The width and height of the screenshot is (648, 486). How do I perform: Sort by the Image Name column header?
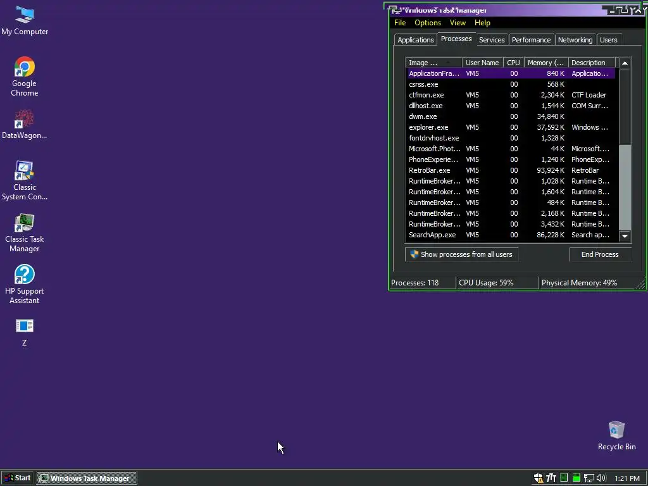[434, 63]
